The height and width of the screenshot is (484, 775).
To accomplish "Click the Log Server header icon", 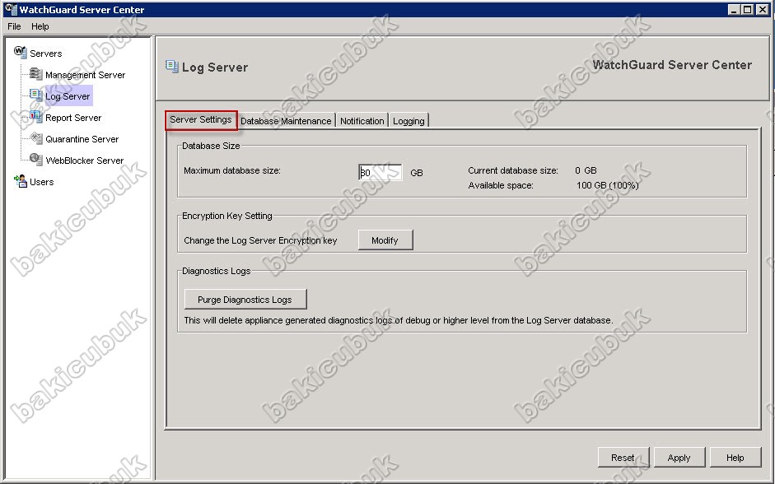I will coord(171,66).
